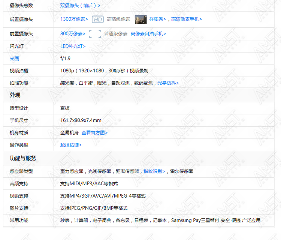Click the 功能与服务 section heading
Image resolution: width=281 pixels, height=240 pixels.
tap(23, 158)
